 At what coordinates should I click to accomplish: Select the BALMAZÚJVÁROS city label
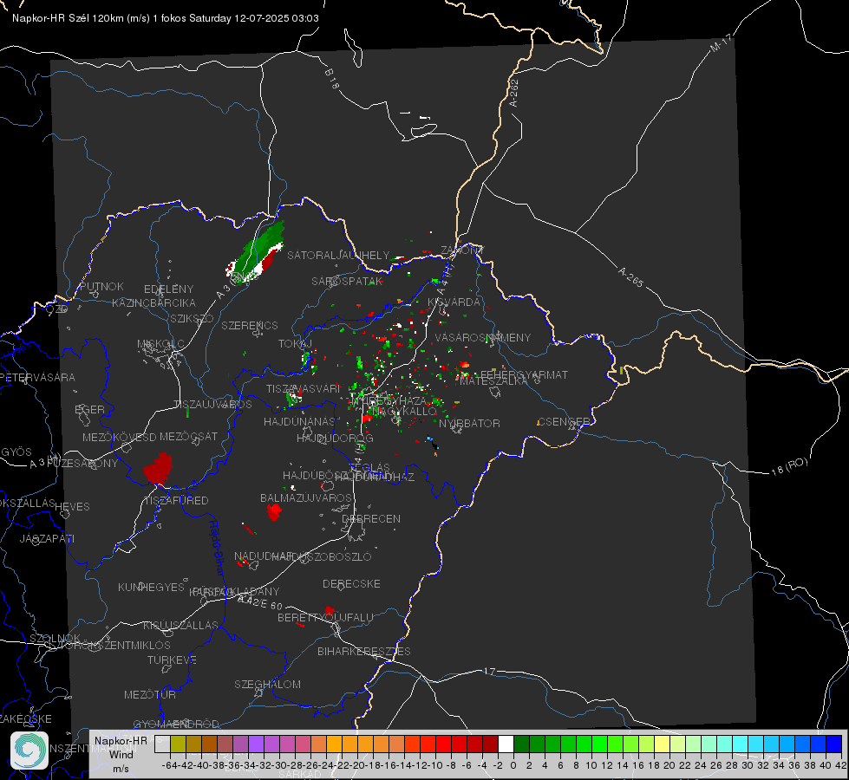click(x=306, y=497)
